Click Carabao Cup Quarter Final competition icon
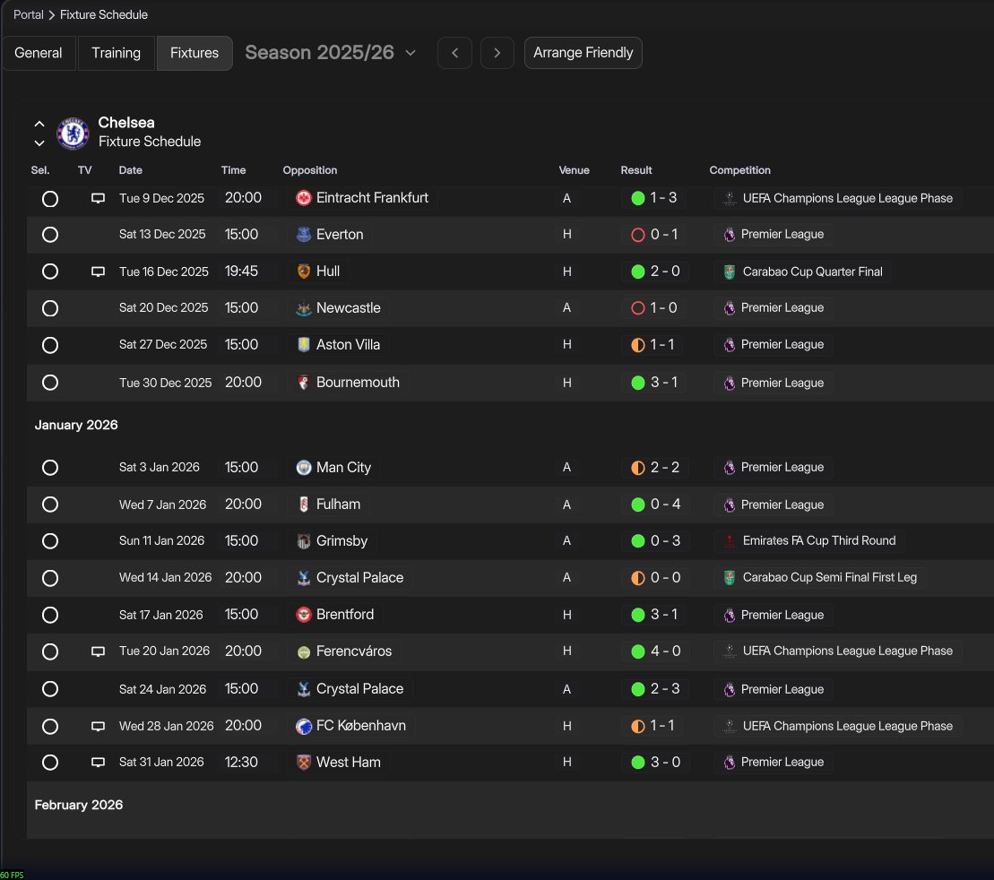 [x=730, y=272]
